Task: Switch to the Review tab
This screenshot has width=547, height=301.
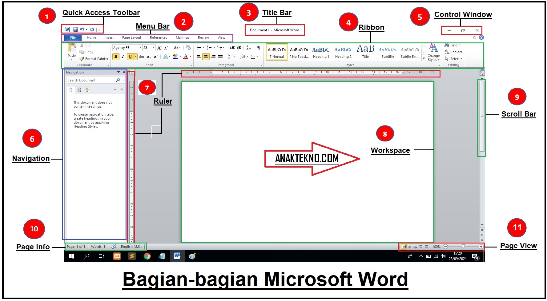Action: coord(203,38)
